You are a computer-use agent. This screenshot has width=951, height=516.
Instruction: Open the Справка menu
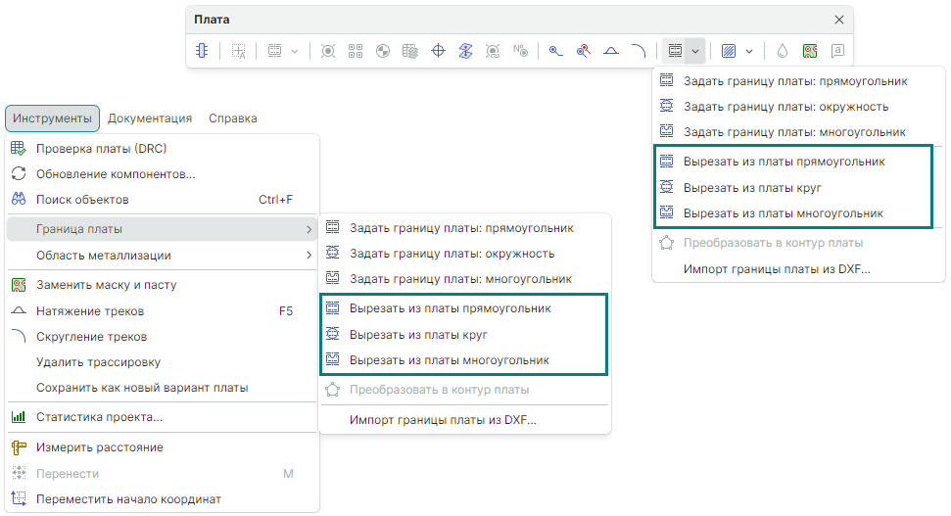click(232, 118)
